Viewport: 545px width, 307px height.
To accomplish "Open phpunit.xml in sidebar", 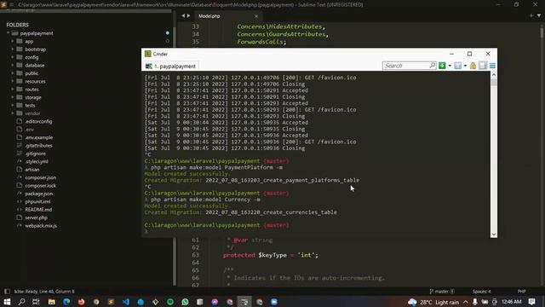I will click(37, 201).
